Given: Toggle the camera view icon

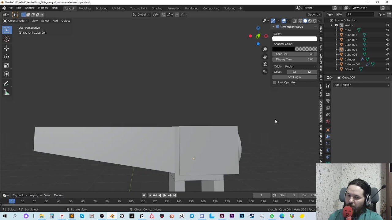Looking at the screenshot, I should [265, 64].
